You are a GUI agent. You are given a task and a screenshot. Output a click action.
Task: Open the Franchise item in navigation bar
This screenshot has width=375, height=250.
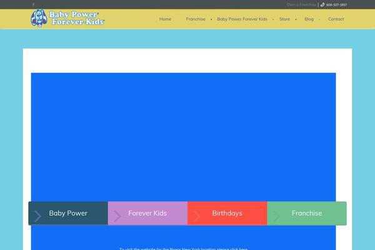196,19
